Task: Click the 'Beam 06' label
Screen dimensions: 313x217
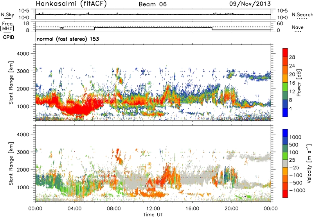Action: point(153,4)
